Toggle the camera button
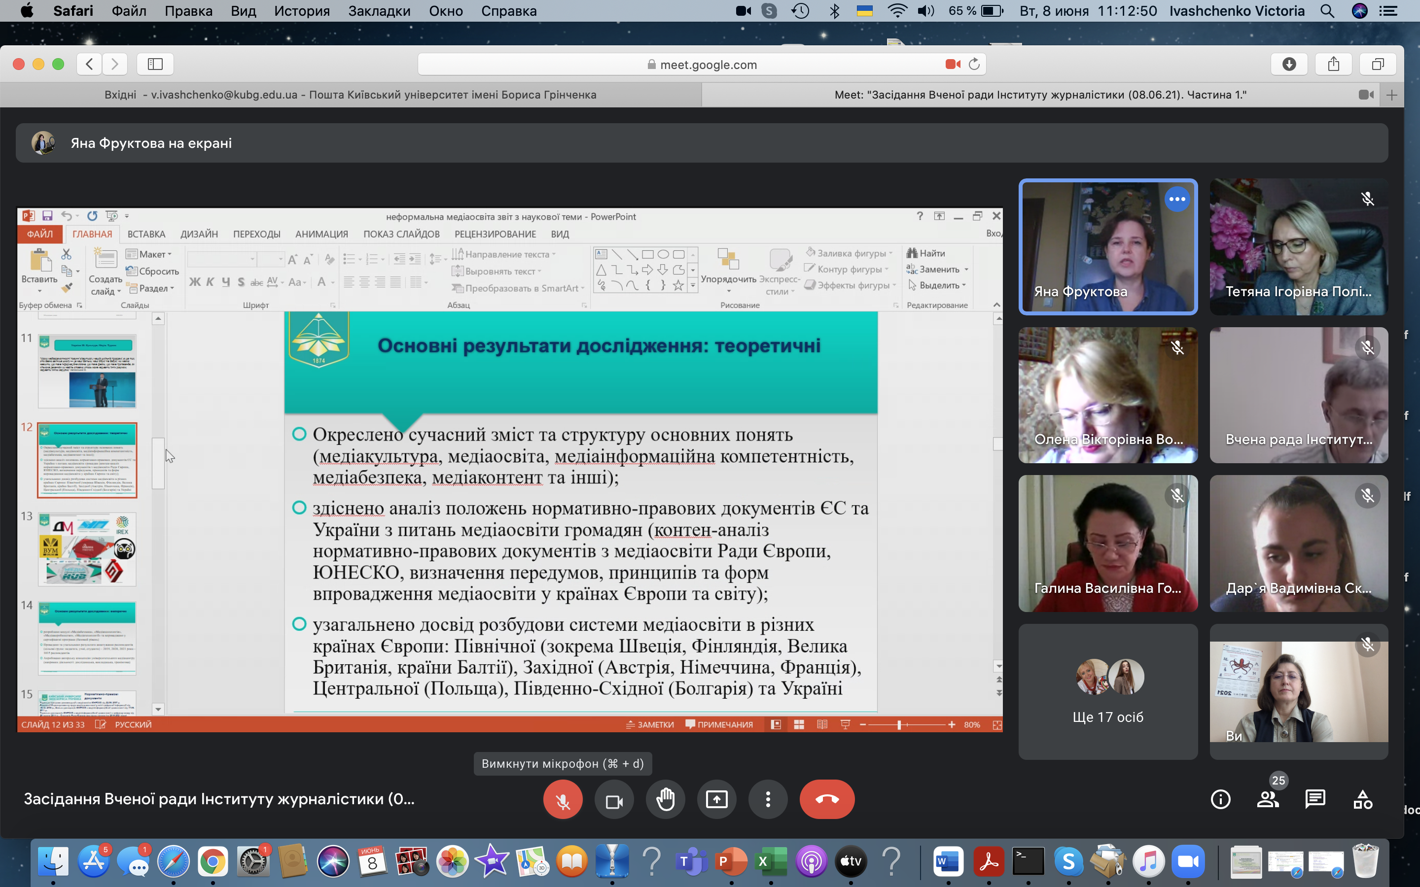This screenshot has width=1420, height=887. coord(614,800)
